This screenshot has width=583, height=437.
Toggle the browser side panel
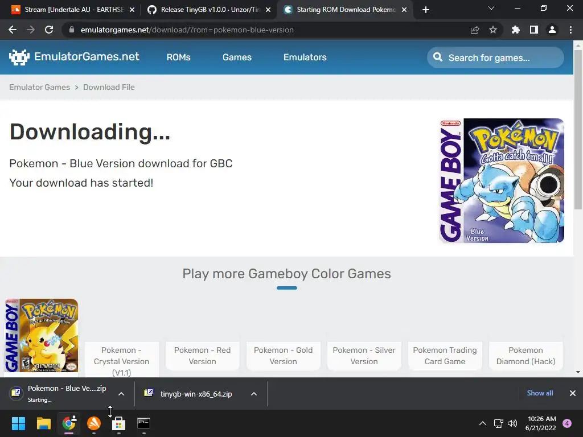tap(534, 30)
